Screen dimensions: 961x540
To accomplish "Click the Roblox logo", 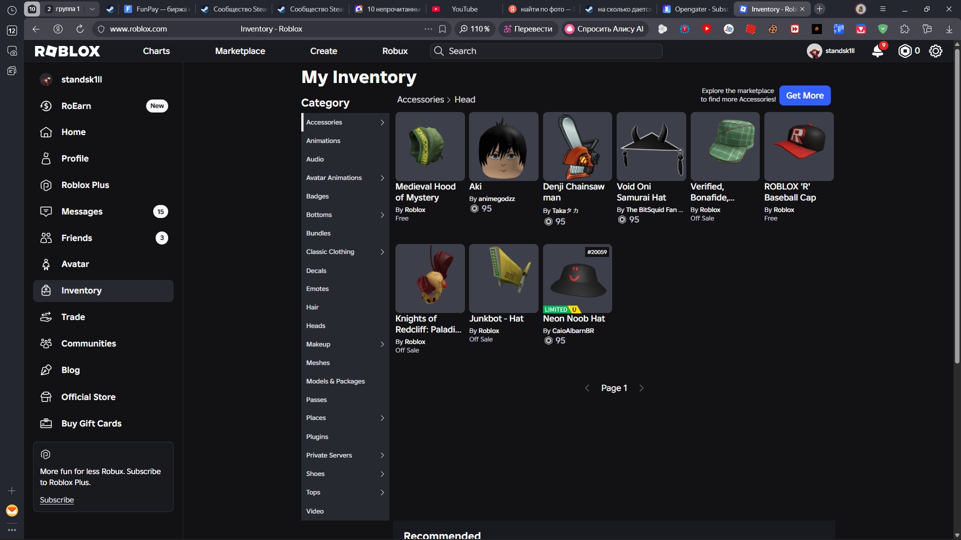I will tap(67, 51).
